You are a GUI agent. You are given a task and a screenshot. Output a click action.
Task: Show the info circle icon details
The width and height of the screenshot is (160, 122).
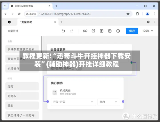click(x=118, y=31)
